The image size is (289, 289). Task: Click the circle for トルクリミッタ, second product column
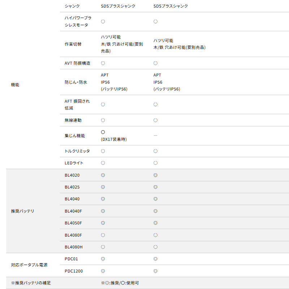pos(155,151)
